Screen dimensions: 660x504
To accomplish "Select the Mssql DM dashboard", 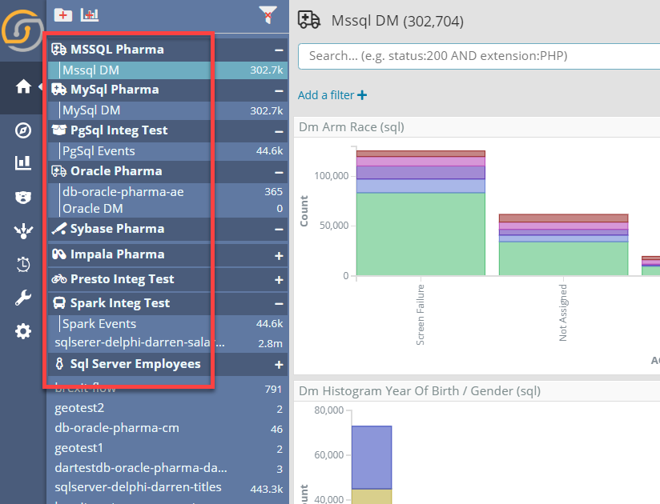I will point(167,70).
